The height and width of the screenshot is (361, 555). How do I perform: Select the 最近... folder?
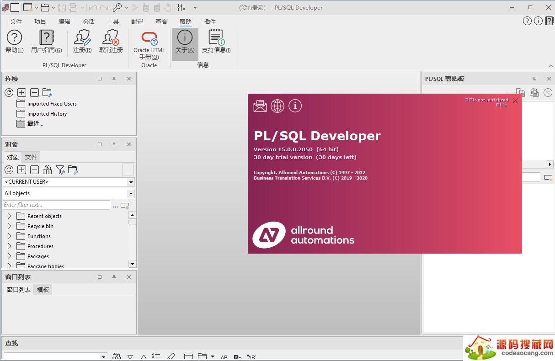[30, 123]
